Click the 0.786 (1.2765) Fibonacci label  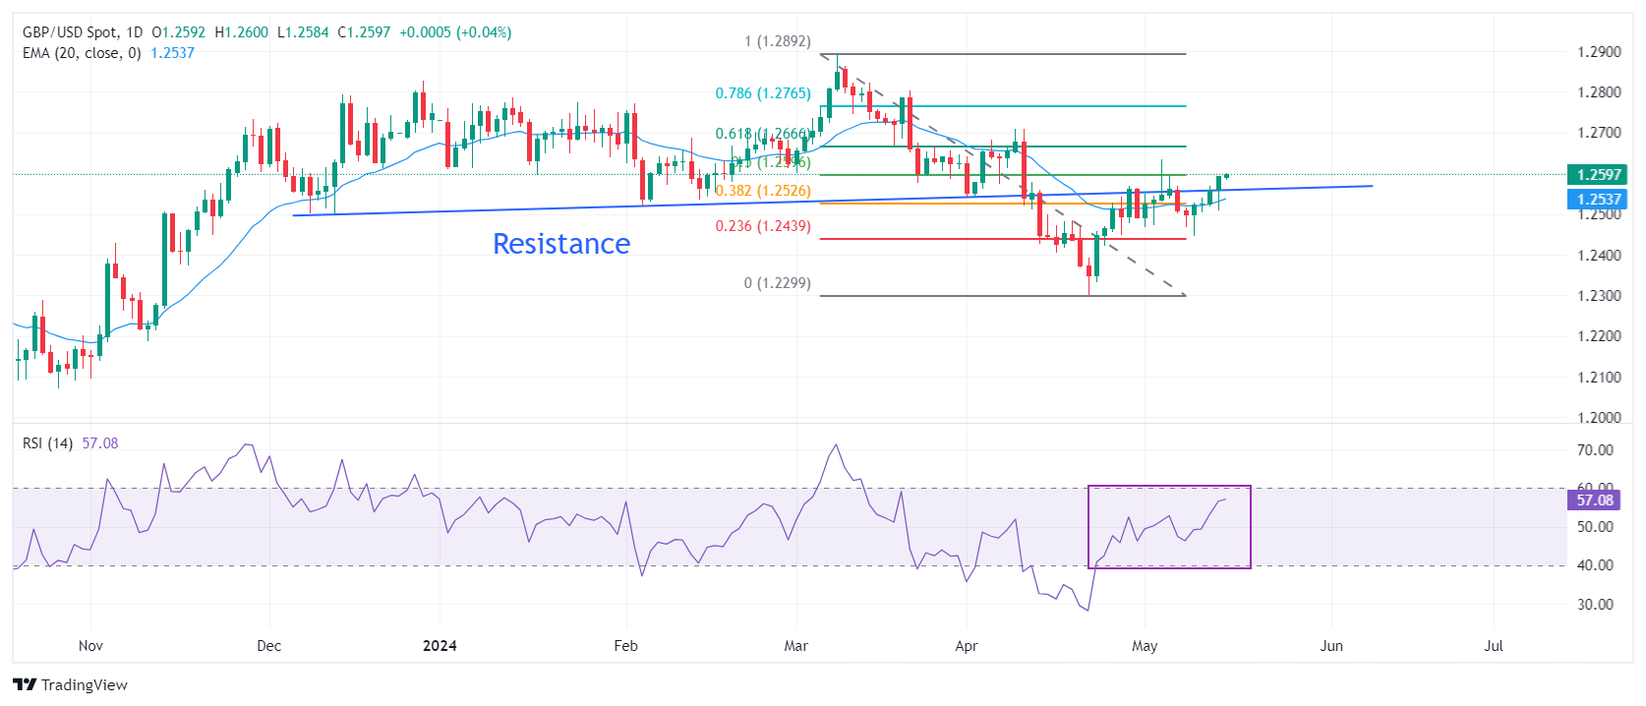(763, 93)
